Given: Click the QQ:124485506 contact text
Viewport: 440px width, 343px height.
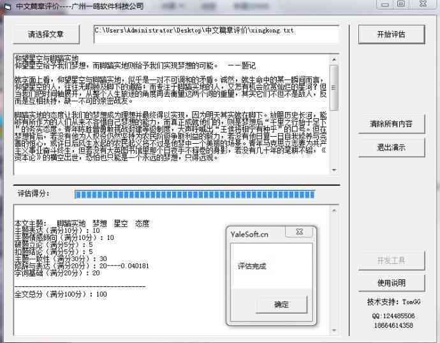Looking at the screenshot, I should tap(393, 316).
